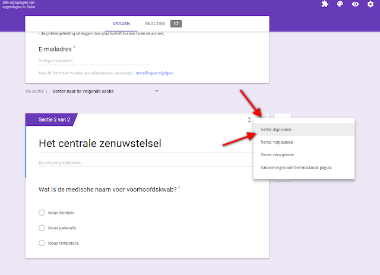The width and height of the screenshot is (380, 275).
Task: Choose 'Samenvoegen met bovenstaande pagina'
Action: [304, 167]
